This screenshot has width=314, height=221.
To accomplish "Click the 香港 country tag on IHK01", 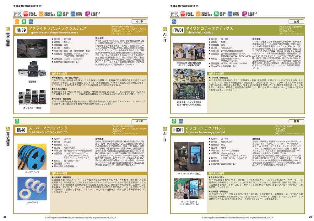I will [x=296, y=121].
